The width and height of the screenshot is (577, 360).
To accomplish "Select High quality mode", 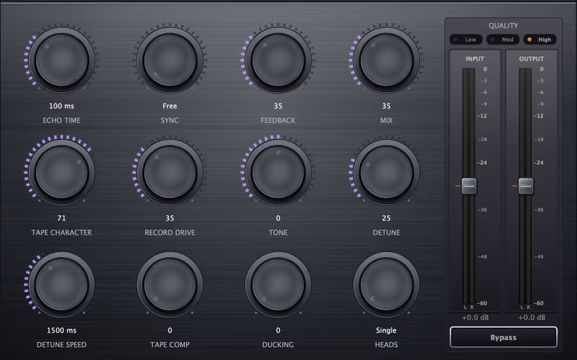I will [539, 40].
